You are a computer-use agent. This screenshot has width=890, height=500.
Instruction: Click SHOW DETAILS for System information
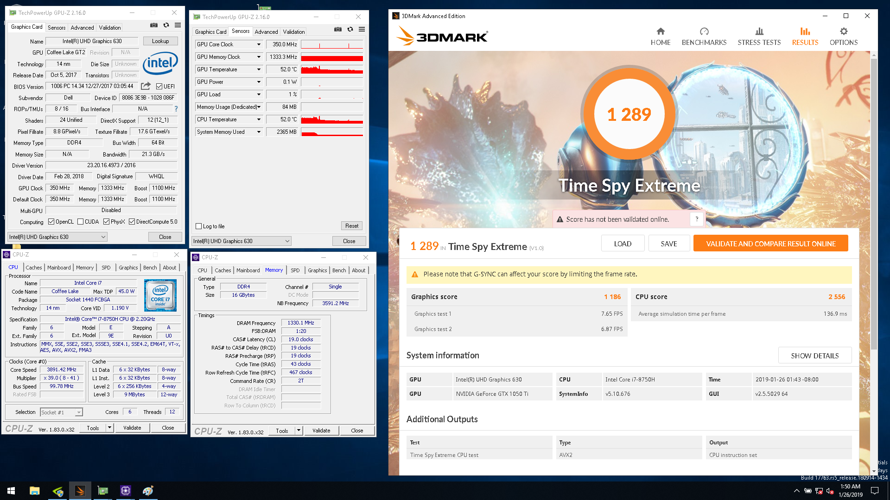[814, 356]
